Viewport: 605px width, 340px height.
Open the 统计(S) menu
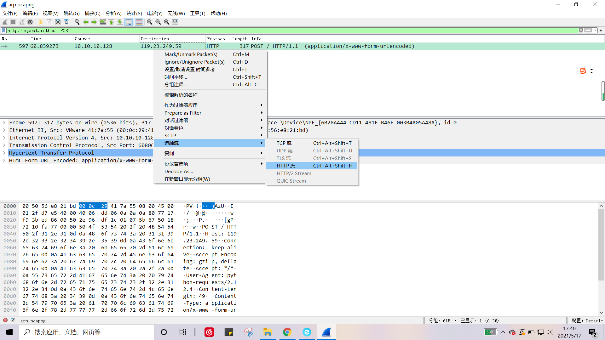coord(134,14)
